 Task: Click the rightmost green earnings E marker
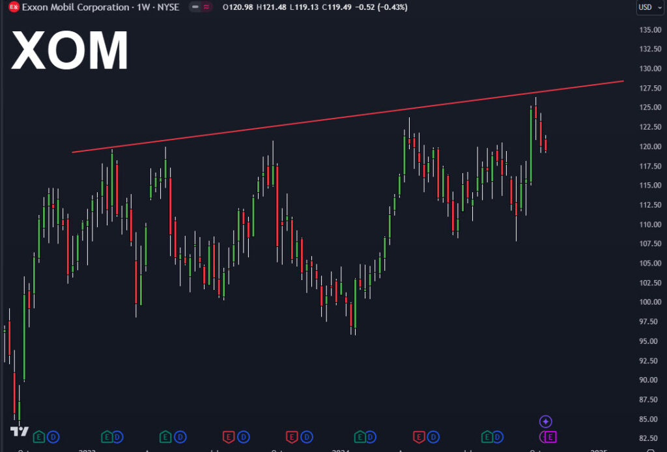point(487,436)
